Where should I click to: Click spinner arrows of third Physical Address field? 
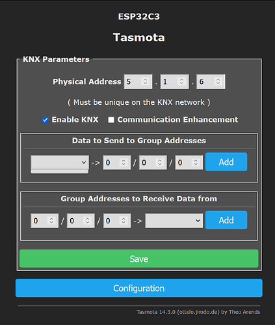click(218, 81)
